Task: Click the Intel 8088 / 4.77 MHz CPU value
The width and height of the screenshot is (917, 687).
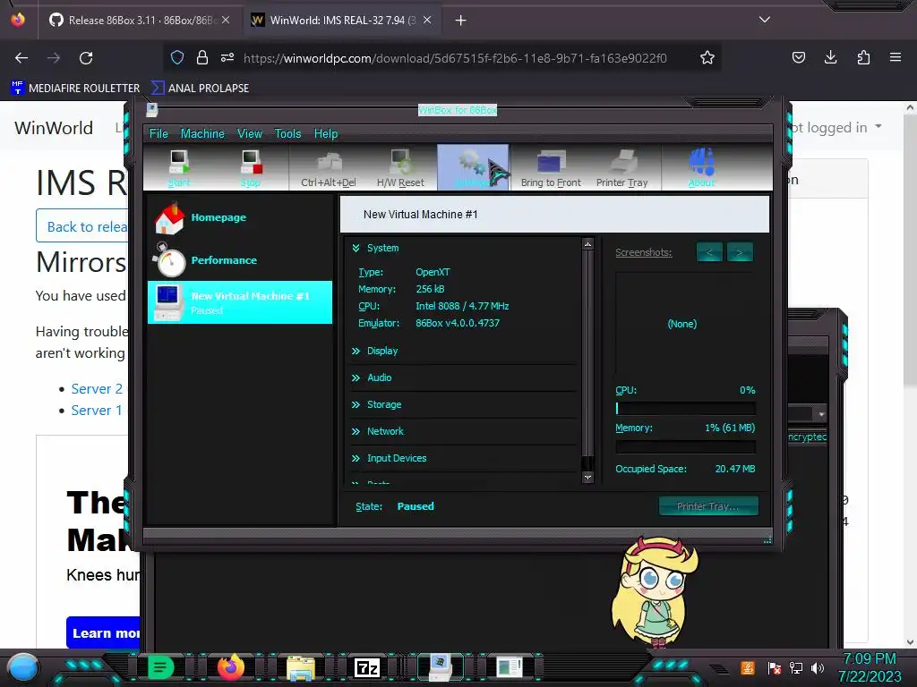Action: pyautogui.click(x=462, y=306)
